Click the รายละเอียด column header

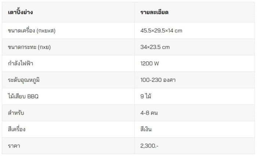pos(154,12)
